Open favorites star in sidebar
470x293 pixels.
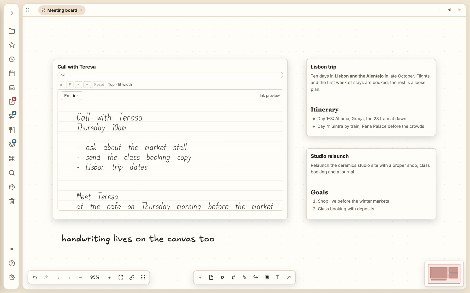pyautogui.click(x=12, y=45)
